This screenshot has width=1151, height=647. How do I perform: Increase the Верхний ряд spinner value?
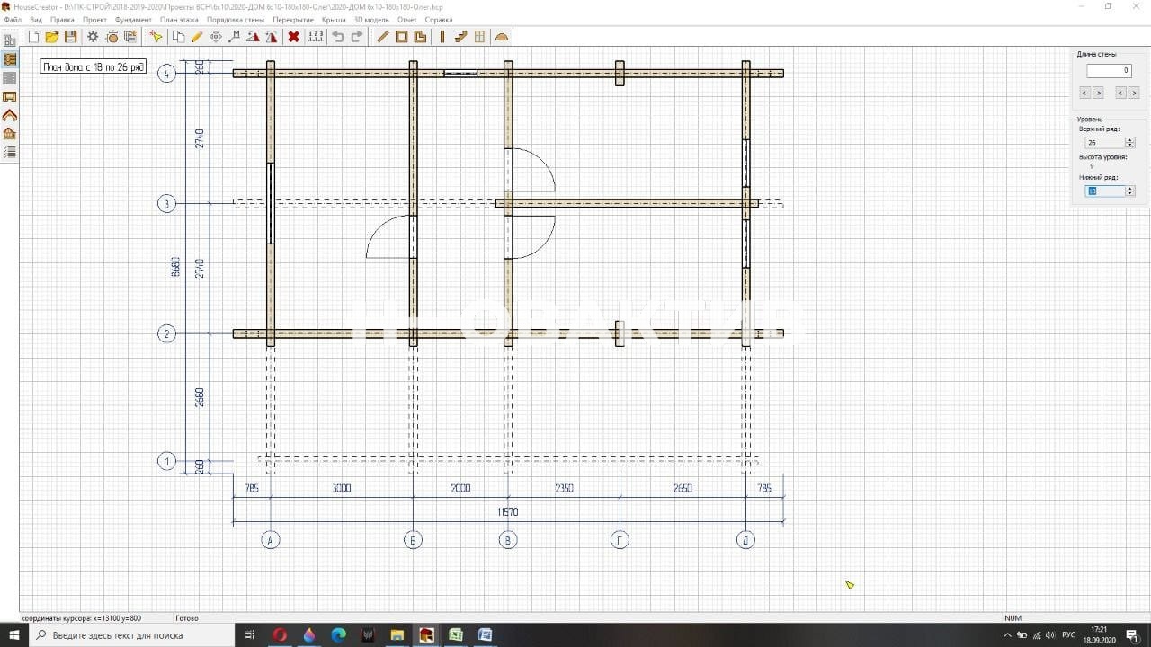coord(1130,140)
